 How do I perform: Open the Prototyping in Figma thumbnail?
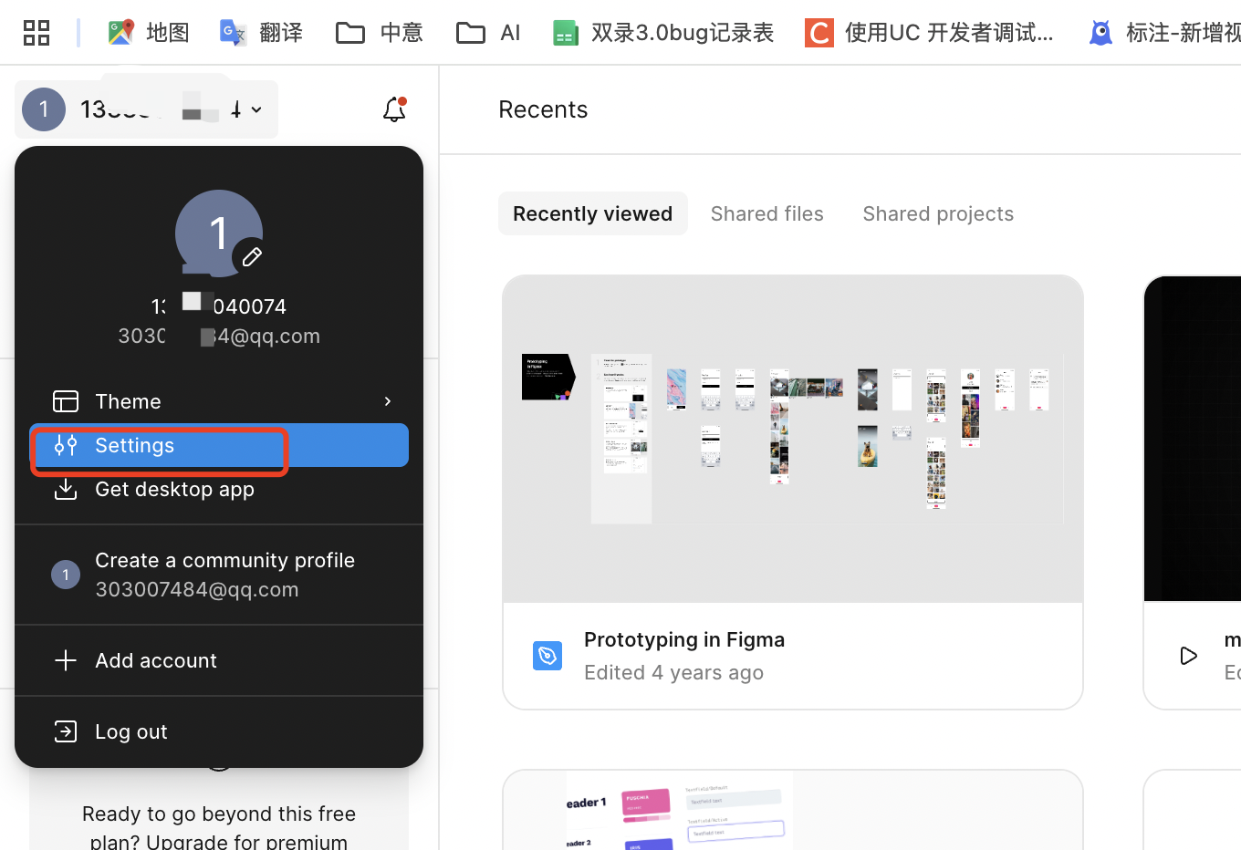[793, 439]
